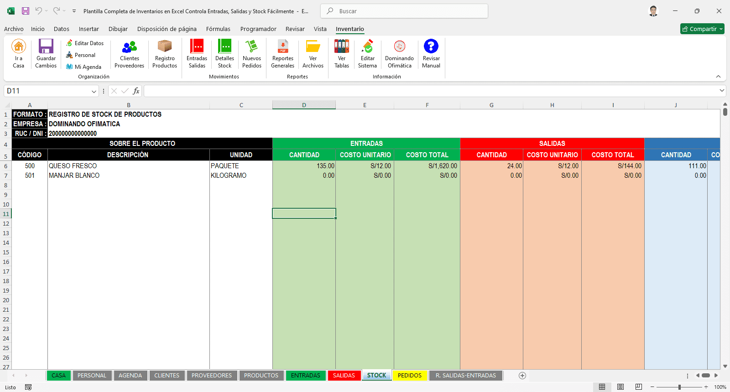Switch to the PROVEEDORES sheet tab
Viewport: 730px width, 392px height.
212,376
